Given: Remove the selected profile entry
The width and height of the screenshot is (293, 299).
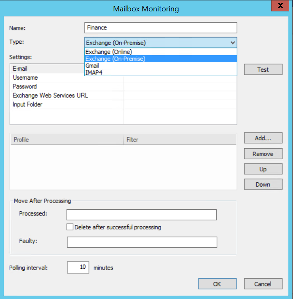Looking at the screenshot, I should (x=263, y=154).
